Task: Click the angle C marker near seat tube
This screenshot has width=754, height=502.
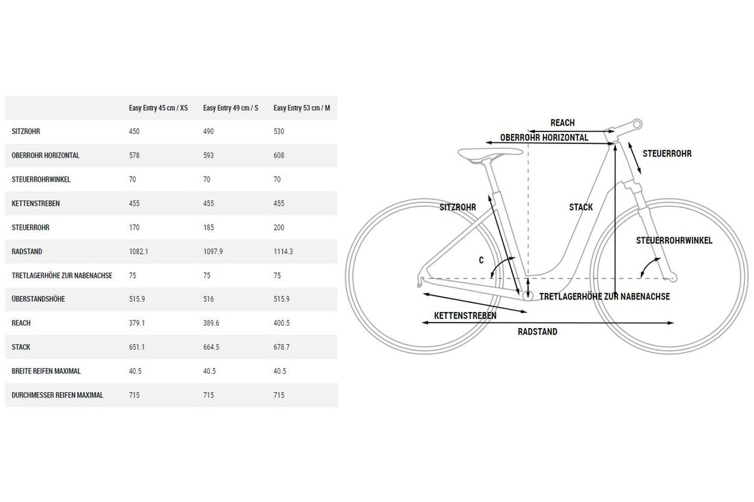Action: click(482, 260)
